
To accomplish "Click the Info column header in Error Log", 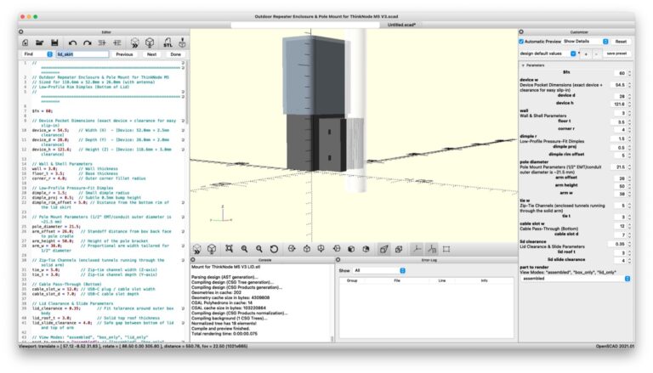I will [484, 280].
